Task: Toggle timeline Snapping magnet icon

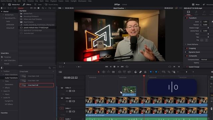Action: pos(135,72)
